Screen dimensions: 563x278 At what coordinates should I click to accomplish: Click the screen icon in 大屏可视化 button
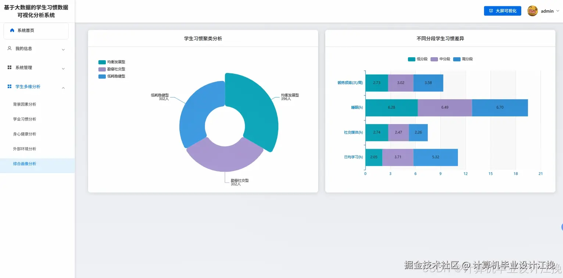coord(491,11)
